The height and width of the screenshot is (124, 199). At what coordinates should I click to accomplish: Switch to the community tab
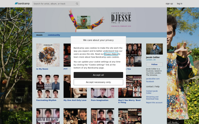pos(54,35)
